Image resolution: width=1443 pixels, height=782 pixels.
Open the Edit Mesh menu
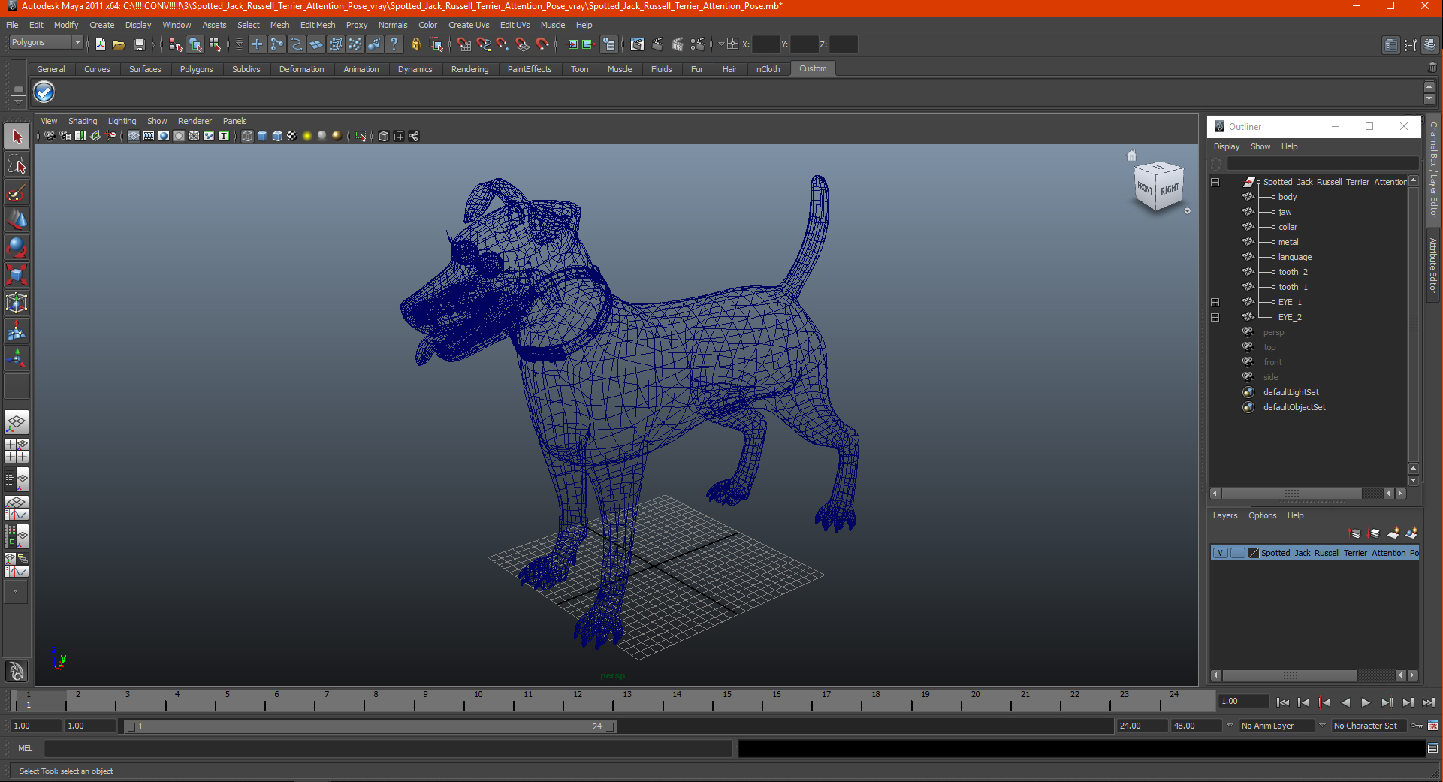[318, 25]
